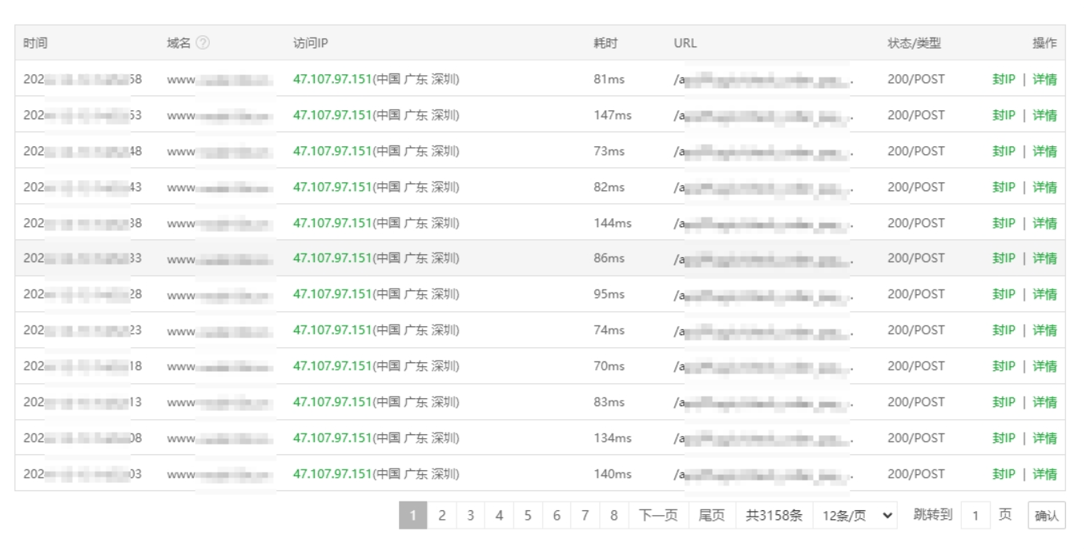This screenshot has width=1086, height=555.
Task: Select page 8 in pagination
Action: 613,516
